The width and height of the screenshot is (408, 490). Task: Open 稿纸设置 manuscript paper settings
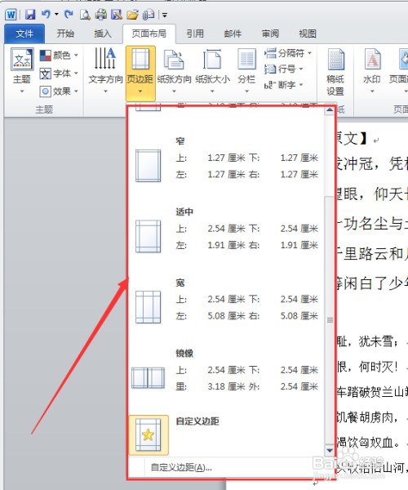335,72
